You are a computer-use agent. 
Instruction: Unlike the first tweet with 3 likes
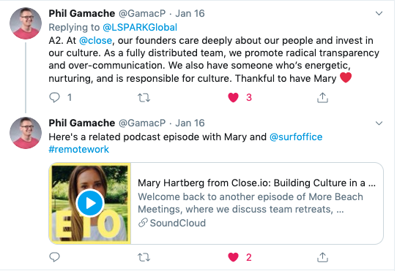tap(233, 97)
